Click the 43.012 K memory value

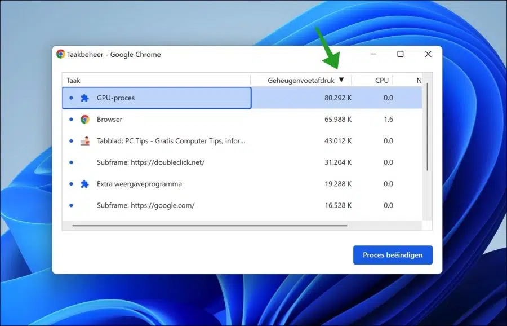point(338,141)
